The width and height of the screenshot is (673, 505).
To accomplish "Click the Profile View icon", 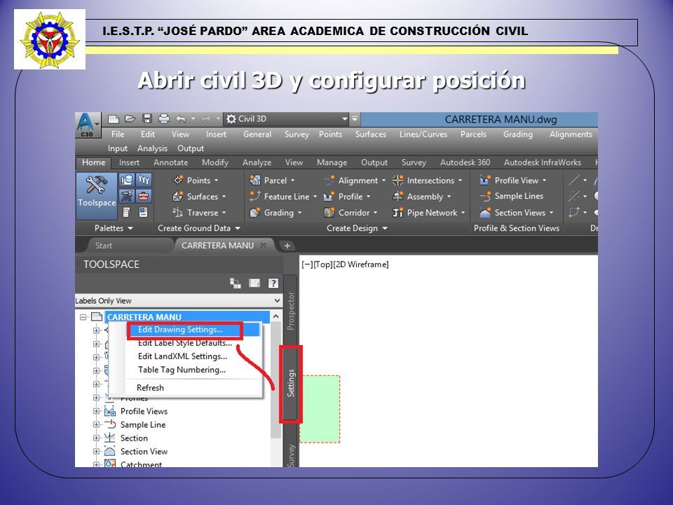I will [x=485, y=180].
